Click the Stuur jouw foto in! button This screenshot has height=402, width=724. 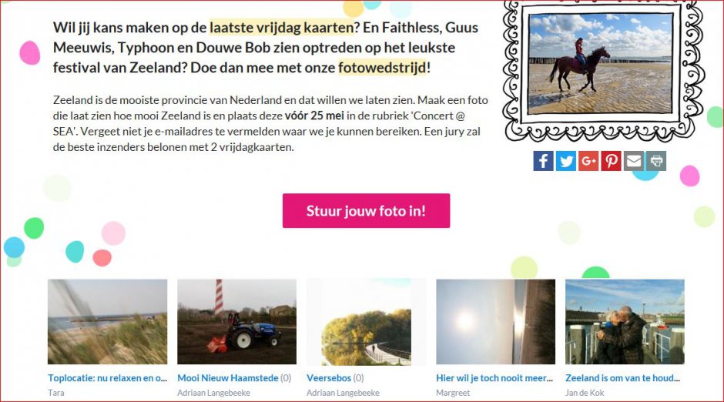pyautogui.click(x=366, y=210)
